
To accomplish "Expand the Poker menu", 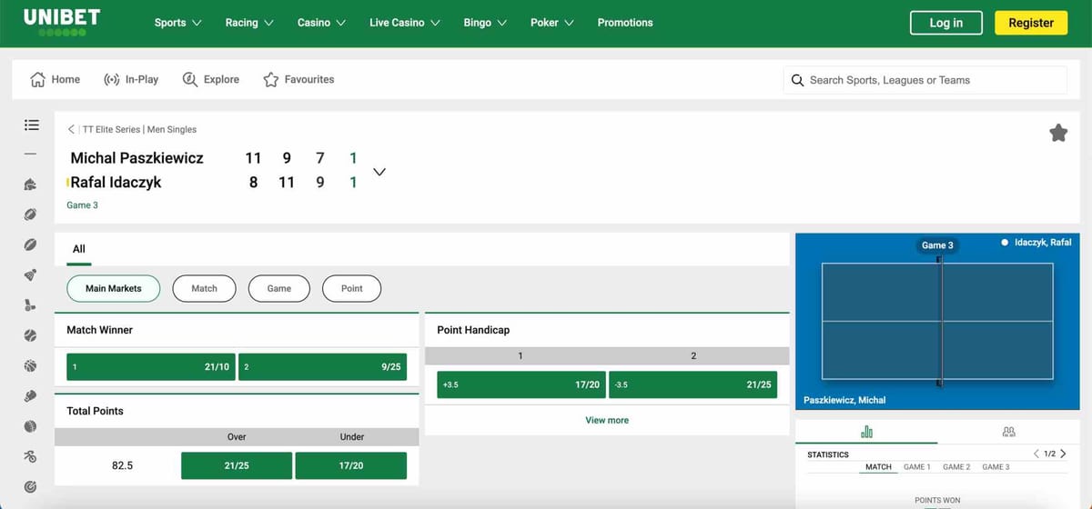I will [552, 23].
